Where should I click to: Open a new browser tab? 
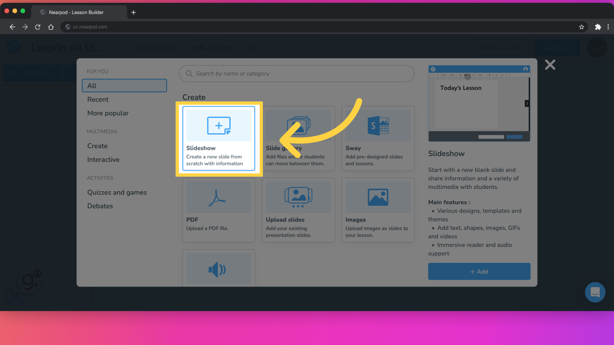(133, 12)
